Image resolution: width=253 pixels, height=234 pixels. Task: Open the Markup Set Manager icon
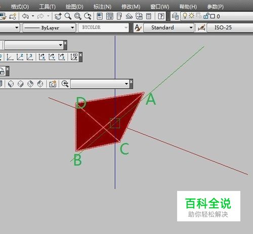[139, 16]
